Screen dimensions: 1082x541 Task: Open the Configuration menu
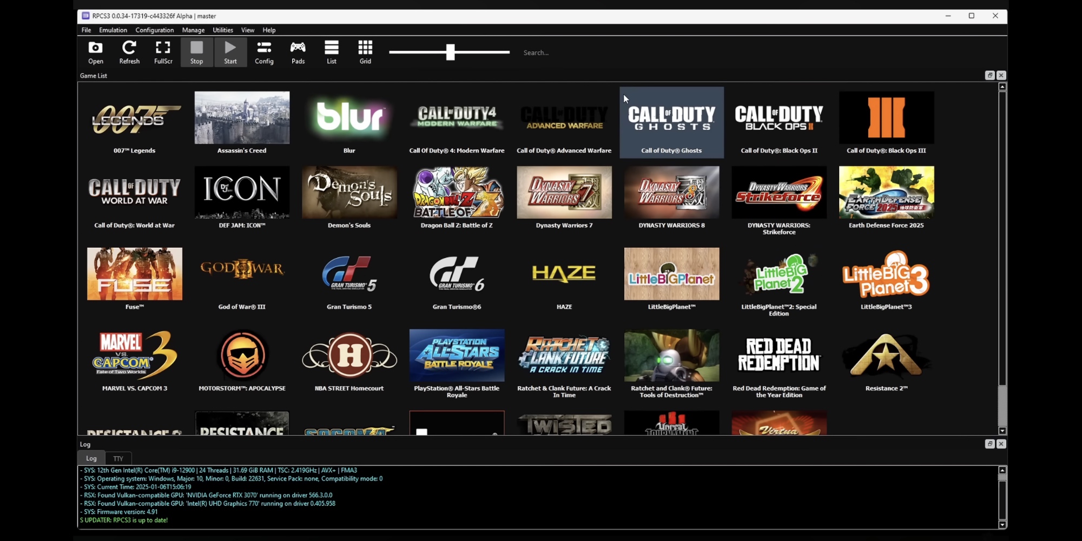(155, 30)
